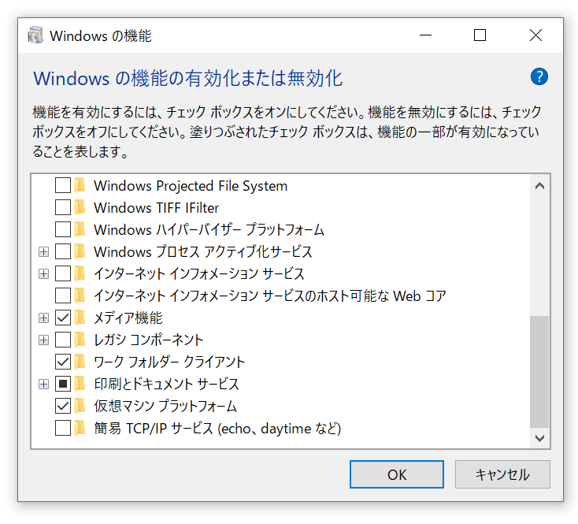Click the キャンセル button
578x524 pixels.
[502, 474]
